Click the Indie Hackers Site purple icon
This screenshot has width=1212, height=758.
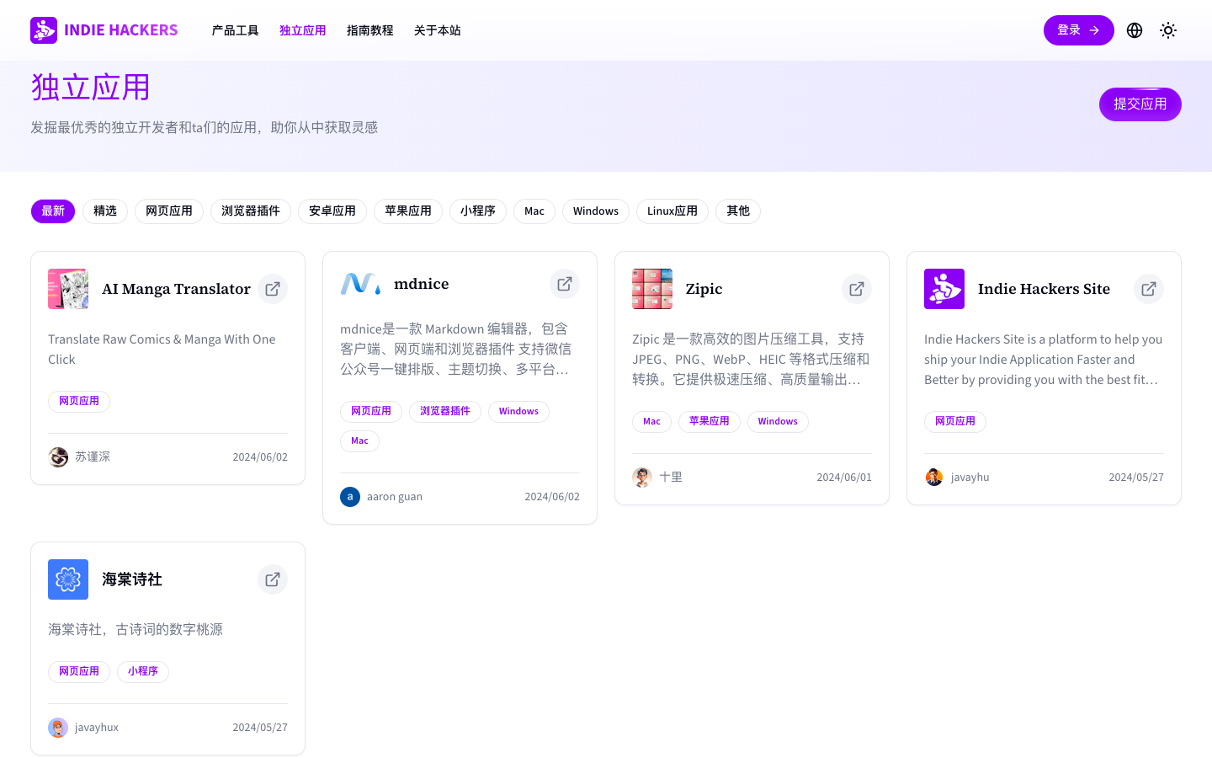coord(944,288)
